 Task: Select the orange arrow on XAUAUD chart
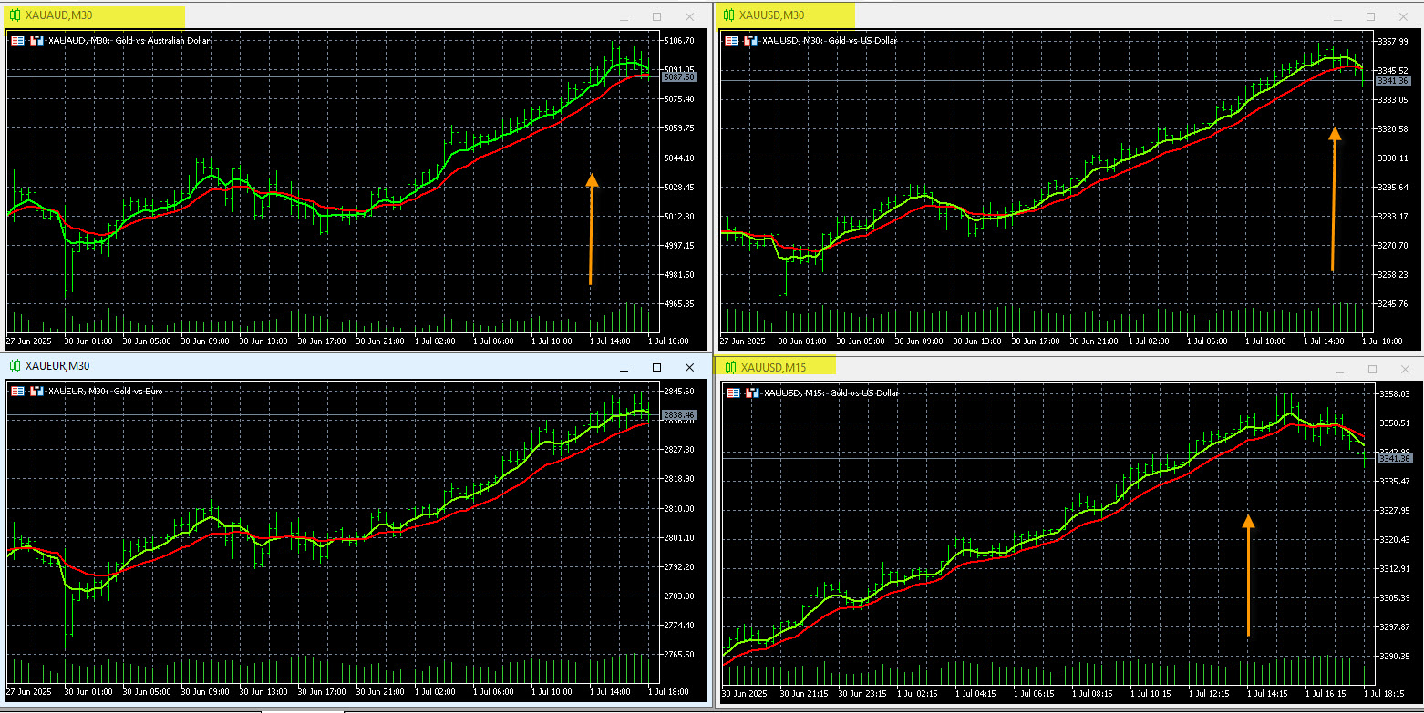point(591,228)
